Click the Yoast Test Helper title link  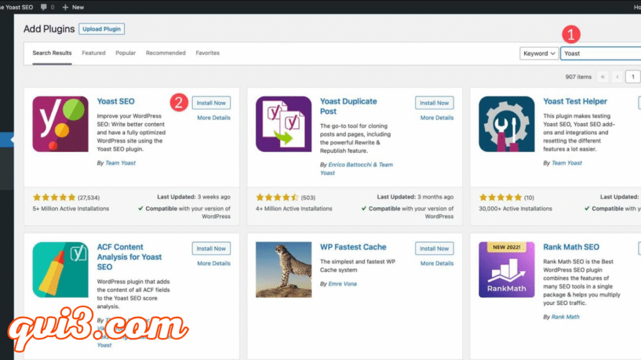coord(575,101)
